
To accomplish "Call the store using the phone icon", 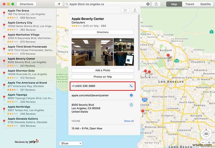I will tap(131, 86).
